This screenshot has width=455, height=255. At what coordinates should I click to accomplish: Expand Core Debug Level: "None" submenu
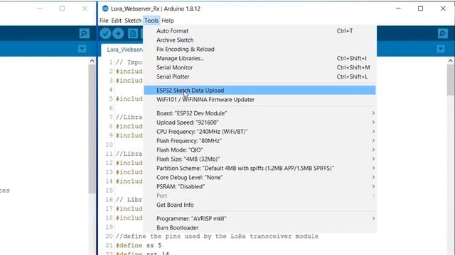(x=259, y=177)
